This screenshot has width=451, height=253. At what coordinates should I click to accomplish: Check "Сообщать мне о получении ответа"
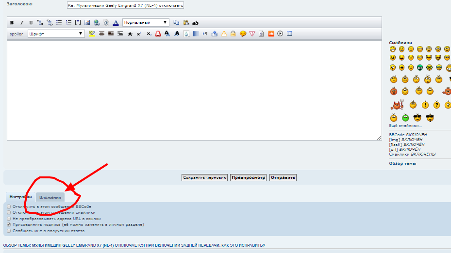click(9, 231)
